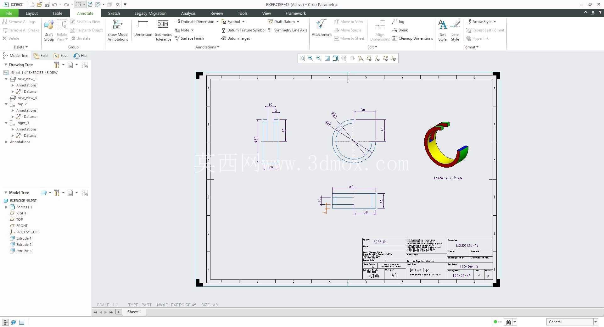This screenshot has height=327, width=604.
Task: Toggle the tree filter icon beside Drawing Tree
Action: (x=85, y=65)
